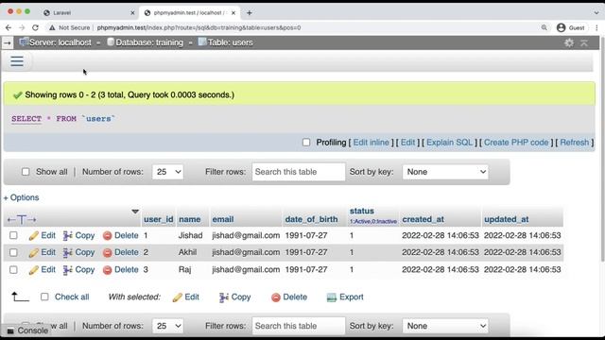Click the pencil Edit icon for Akhil row
The image size is (605, 340).
pyautogui.click(x=34, y=252)
